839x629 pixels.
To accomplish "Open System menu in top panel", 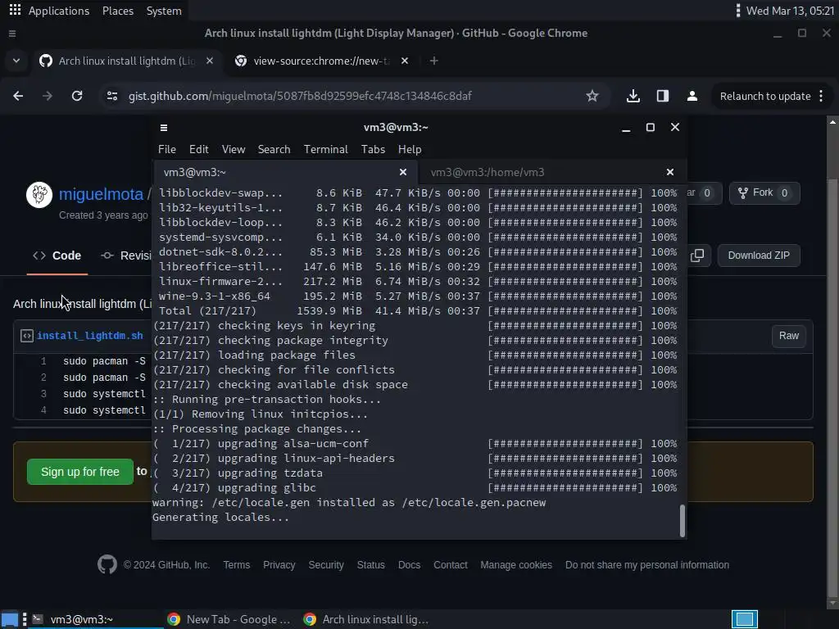I will pyautogui.click(x=164, y=11).
